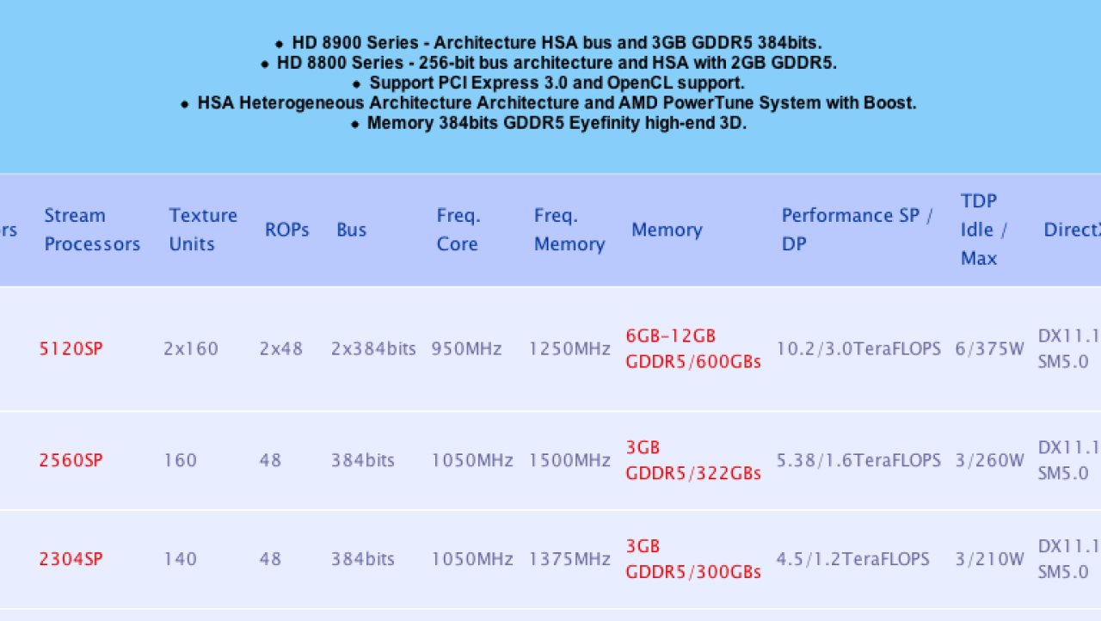
Task: Click the 10.2/3.0TeraFLOPS performance cell
Action: tap(858, 348)
